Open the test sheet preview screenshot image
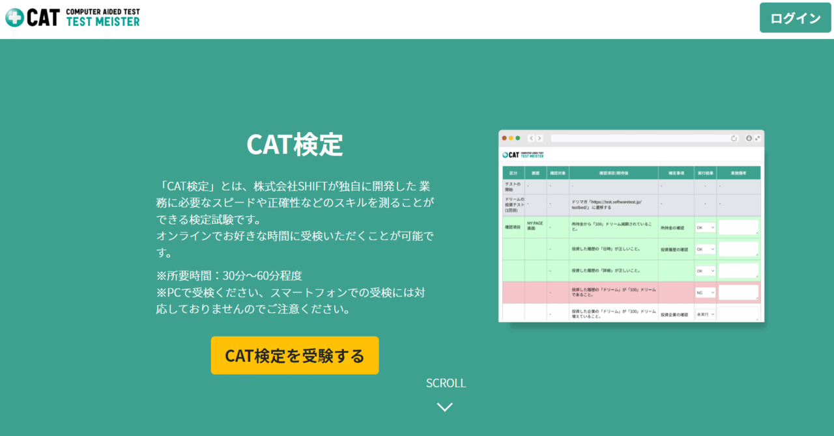The width and height of the screenshot is (834, 436). pos(631,226)
